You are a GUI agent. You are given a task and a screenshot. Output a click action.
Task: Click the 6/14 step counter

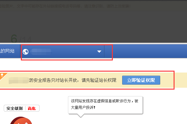point(21,39)
